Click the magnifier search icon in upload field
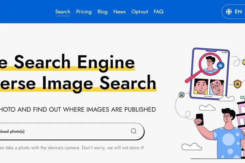245x163 pixels. (x=134, y=131)
